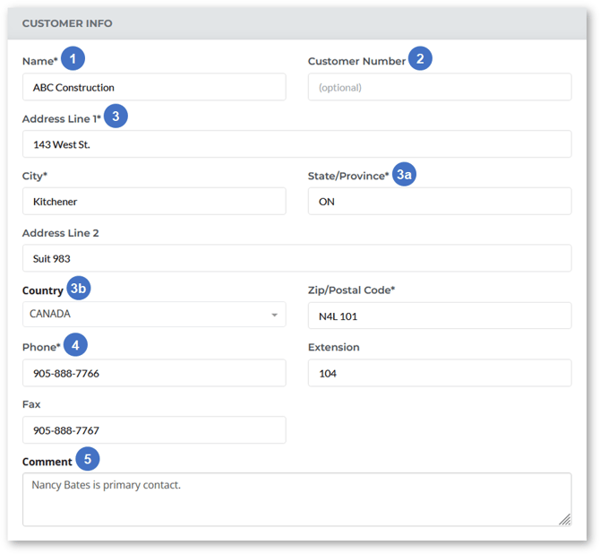
Task: Click callout badge 4 beside Phone
Action: click(75, 345)
